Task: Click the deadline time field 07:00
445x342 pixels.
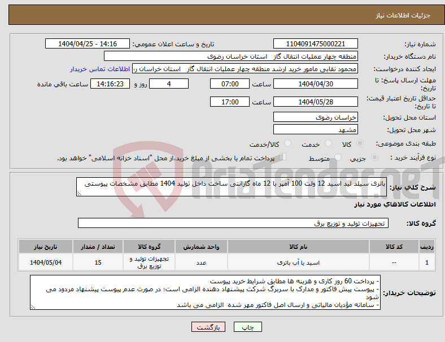Action: (x=230, y=84)
